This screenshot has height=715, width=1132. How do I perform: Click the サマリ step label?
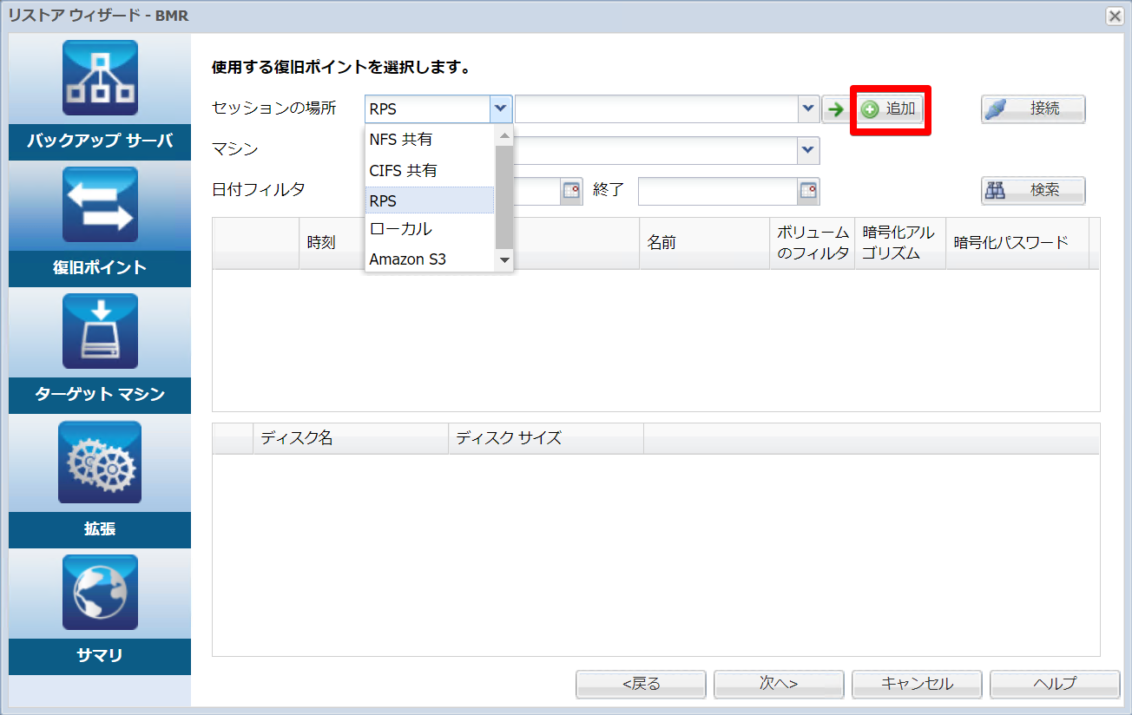tap(100, 657)
